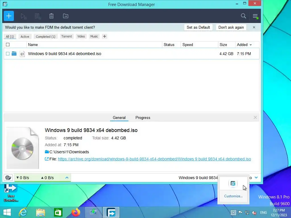
Task: Switch to the Active filter tab
Action: (25, 37)
